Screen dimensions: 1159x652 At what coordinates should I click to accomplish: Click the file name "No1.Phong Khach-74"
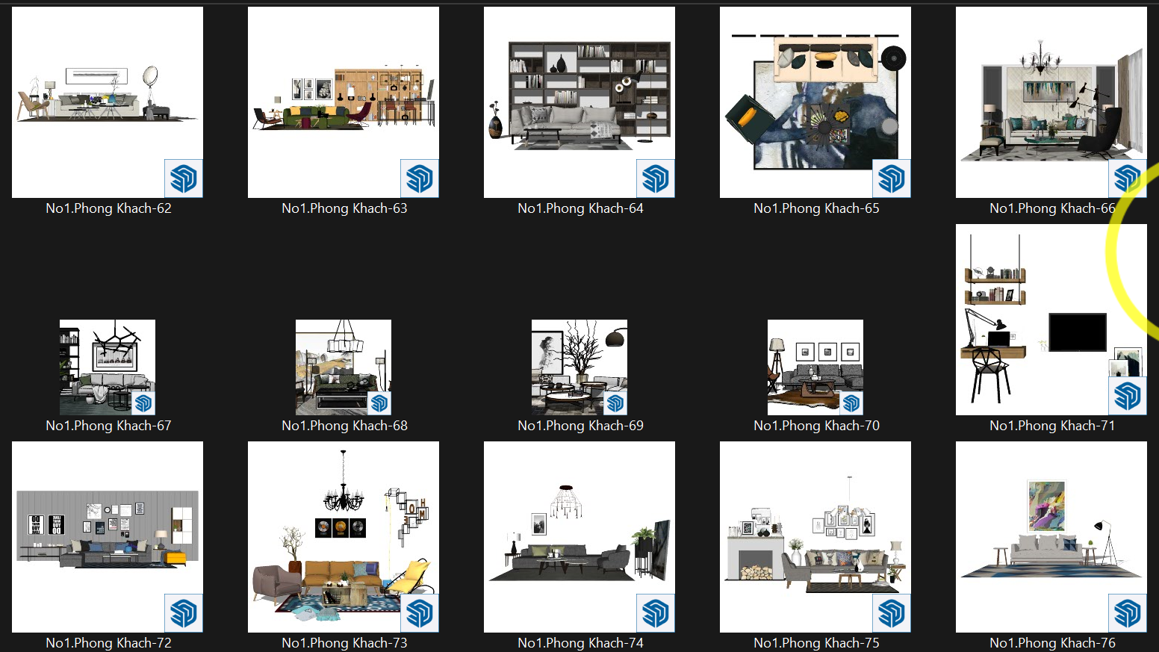[x=581, y=643]
